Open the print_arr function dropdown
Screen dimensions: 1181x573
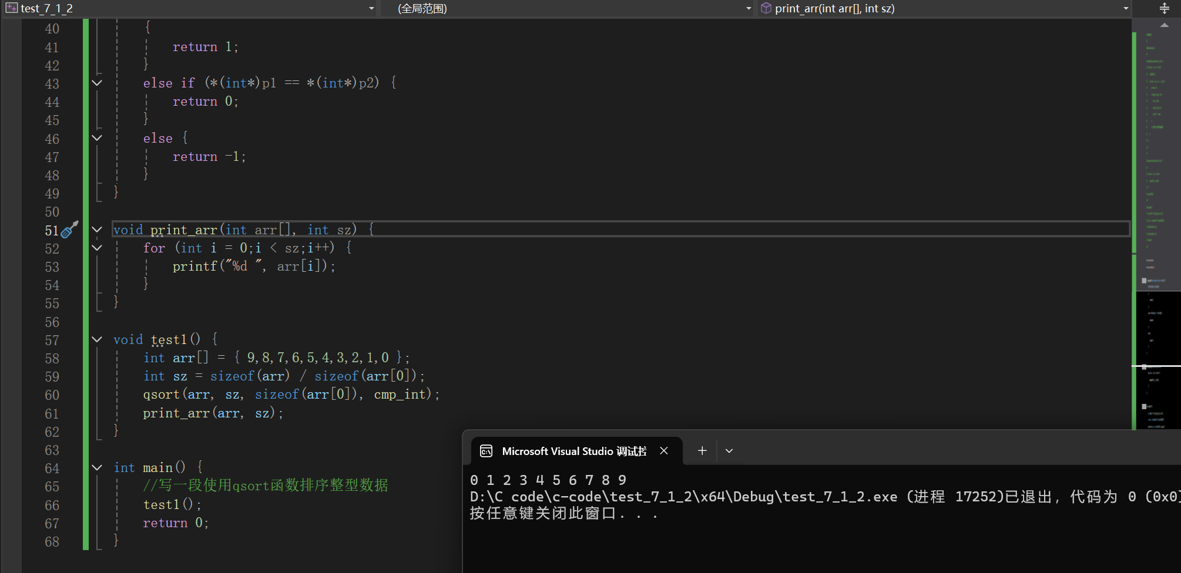(x=1125, y=8)
